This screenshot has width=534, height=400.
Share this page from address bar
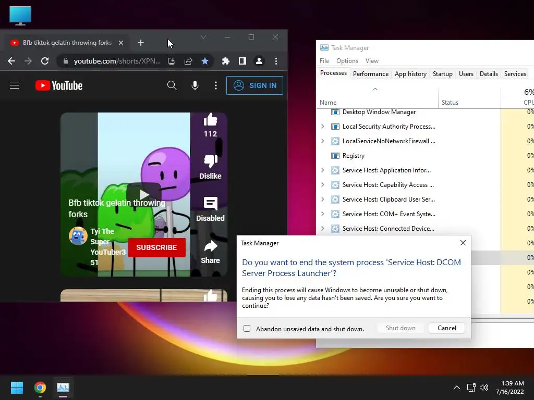click(x=188, y=61)
